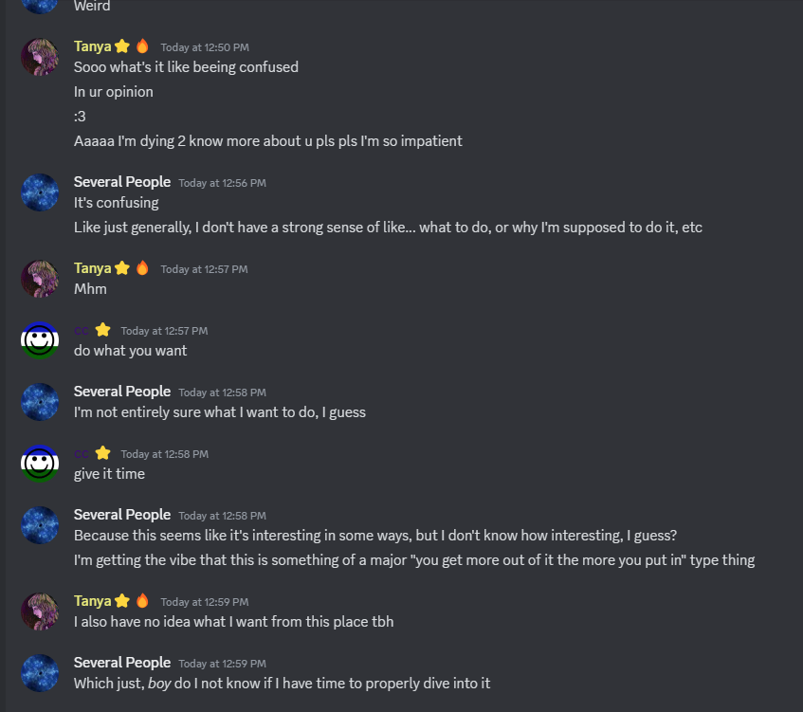803x712 pixels.
Task: Click the Several People name at 12:59 PM
Action: point(122,663)
